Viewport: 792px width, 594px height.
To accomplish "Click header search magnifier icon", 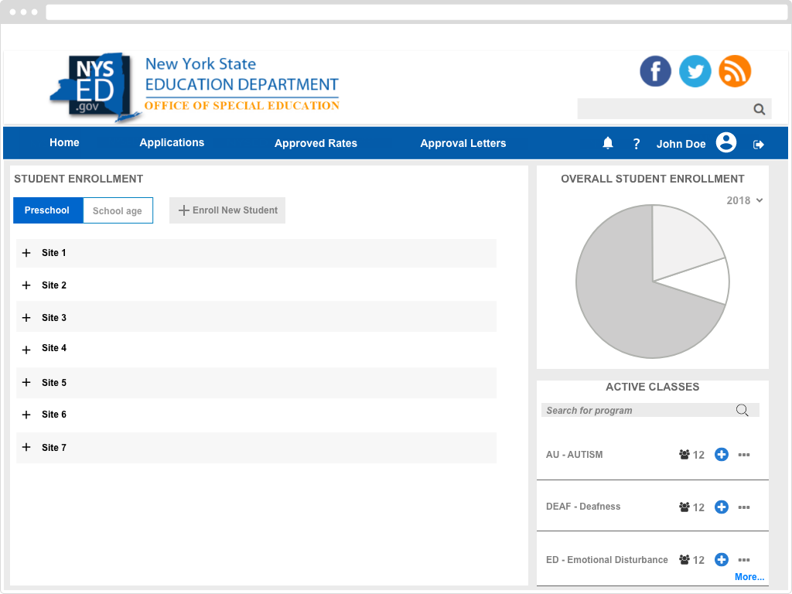I will (760, 109).
